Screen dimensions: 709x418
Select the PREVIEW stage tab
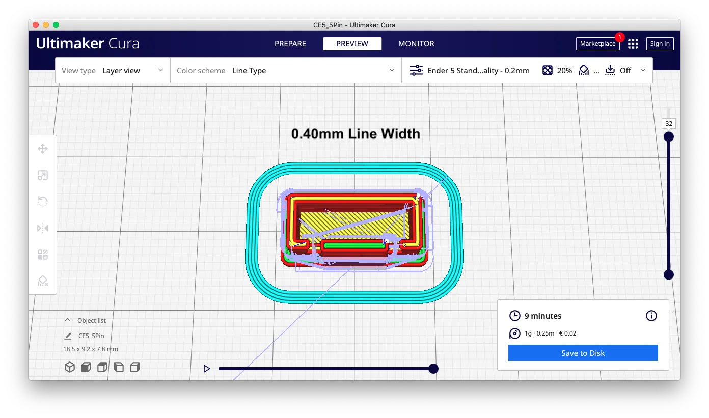[352, 44]
